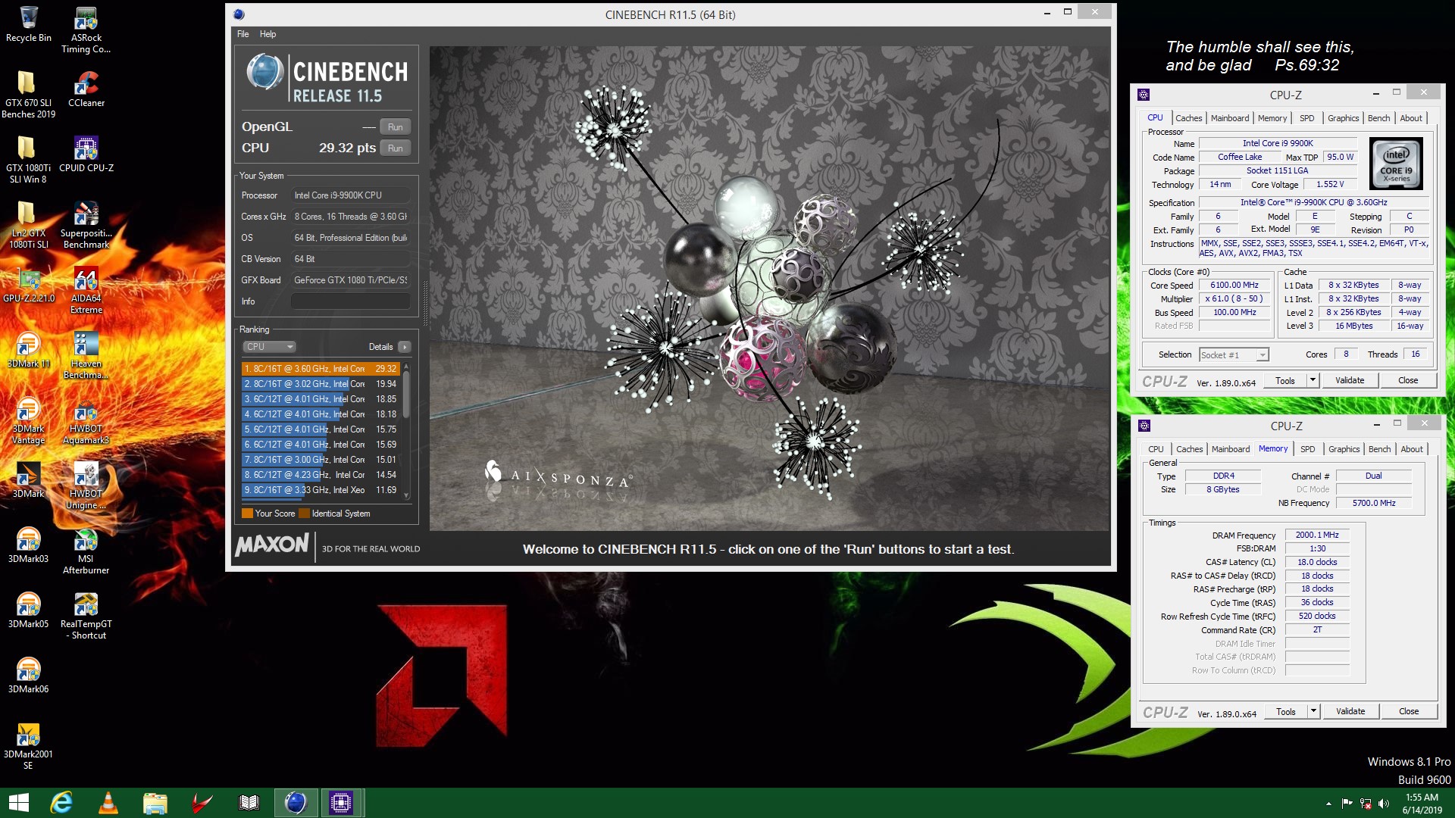Launch ASRock Timing Configurator shortcut
1455x818 pixels.
pos(86,30)
